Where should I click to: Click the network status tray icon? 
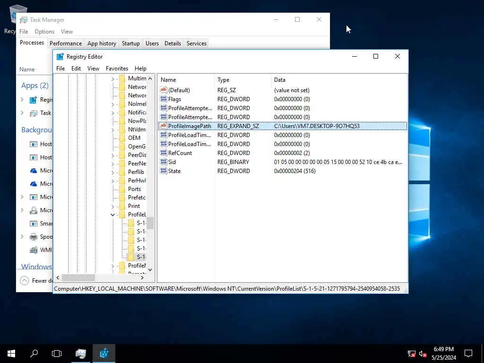coord(412,354)
